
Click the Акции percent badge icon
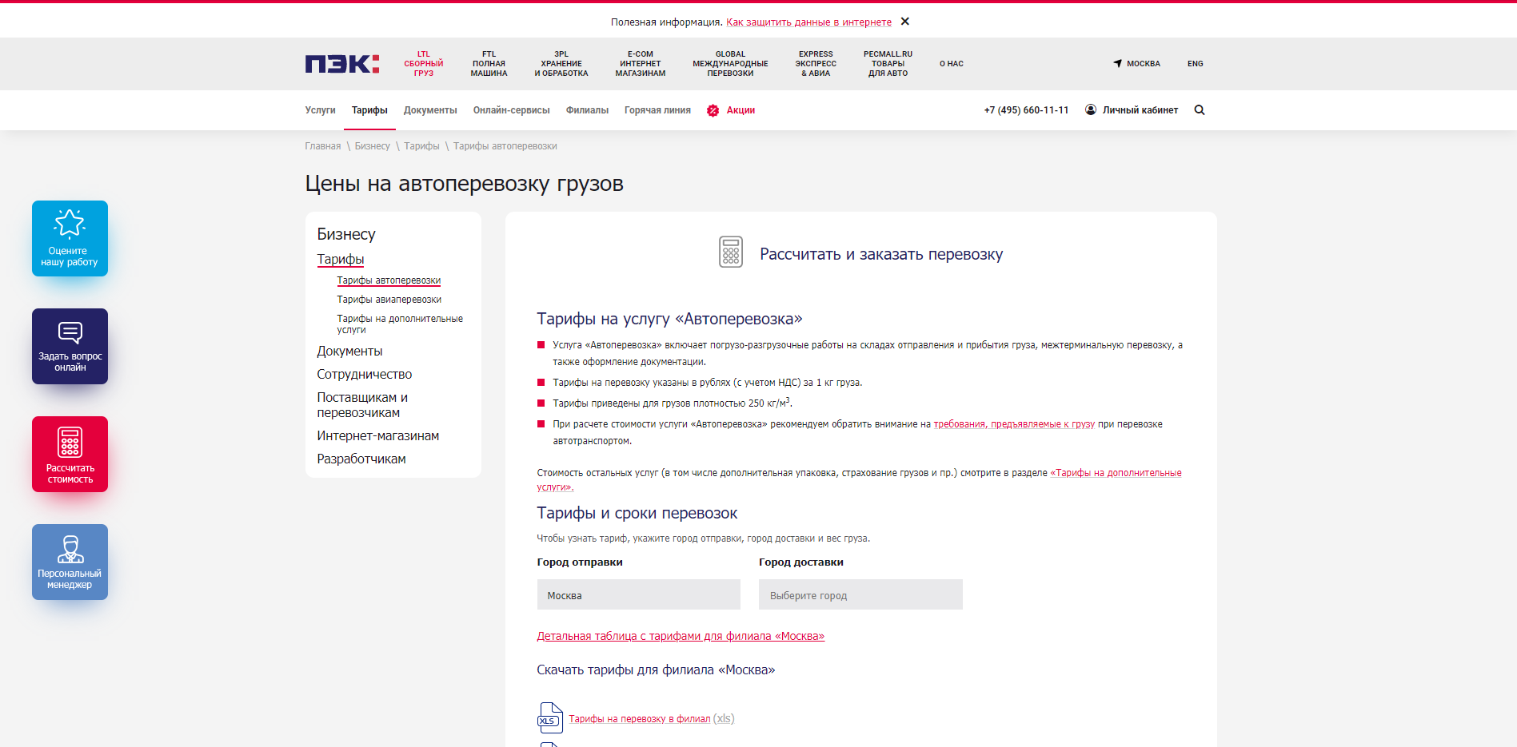coord(713,110)
